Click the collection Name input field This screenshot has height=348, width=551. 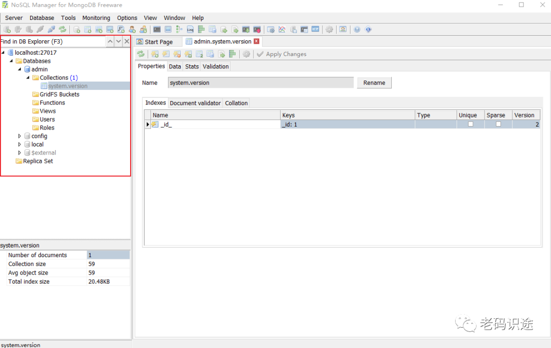261,83
